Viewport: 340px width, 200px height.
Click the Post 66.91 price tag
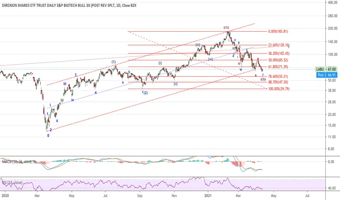327,75
